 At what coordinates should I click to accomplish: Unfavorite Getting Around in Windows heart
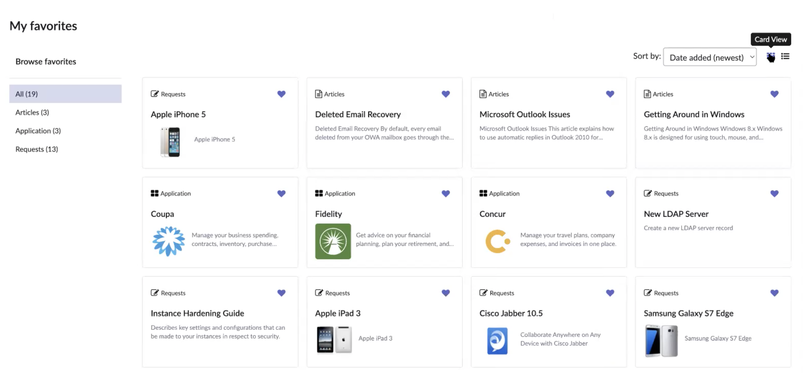click(x=774, y=94)
